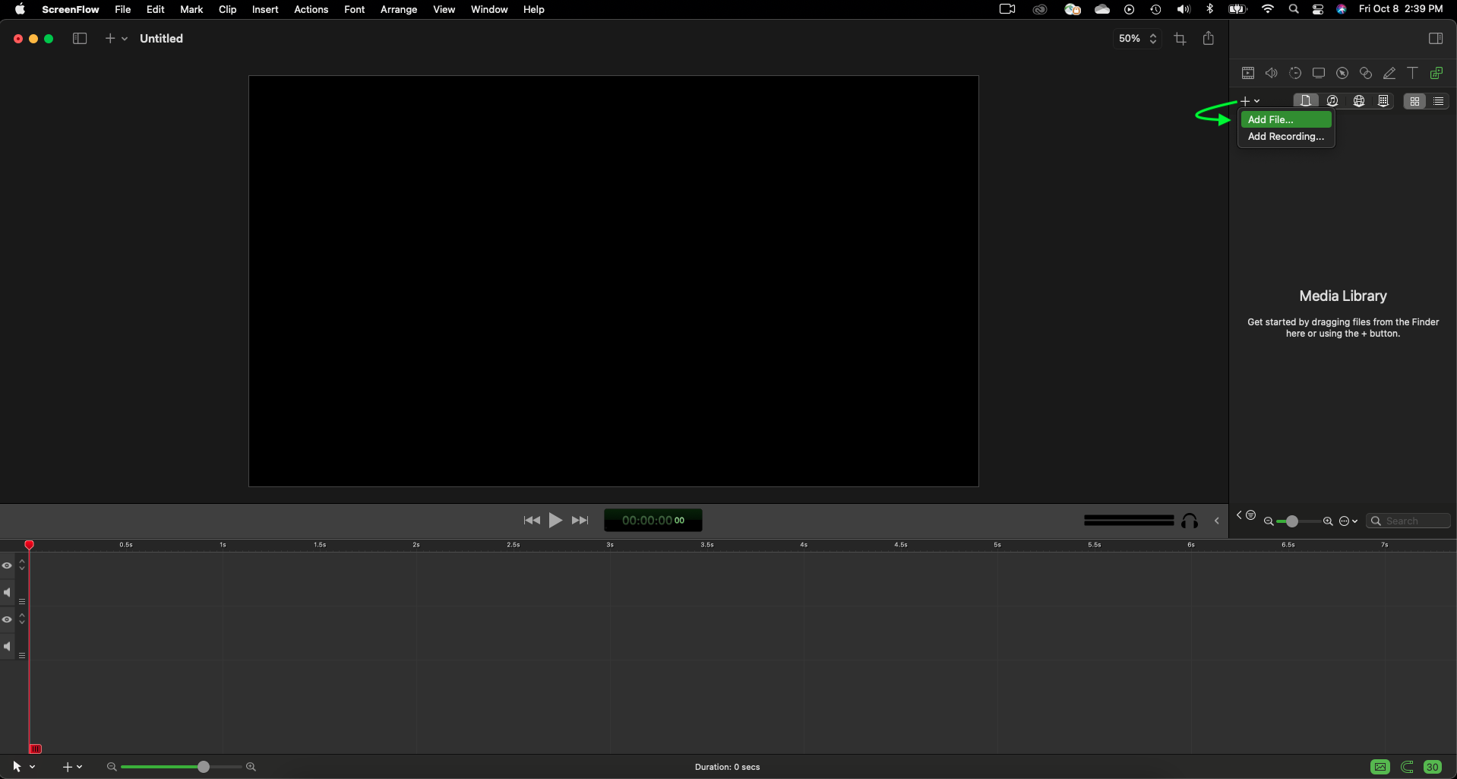The width and height of the screenshot is (1457, 779).
Task: Open the timeline plus add dropdown
Action: coord(72,767)
